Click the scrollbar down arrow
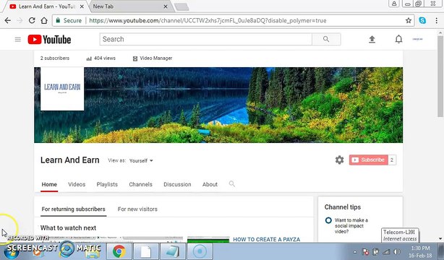The height and width of the screenshot is (260, 444). click(x=440, y=238)
